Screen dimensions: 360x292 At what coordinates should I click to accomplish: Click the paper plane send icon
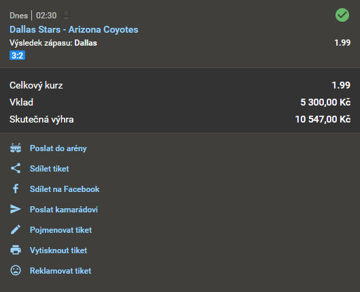tap(16, 209)
